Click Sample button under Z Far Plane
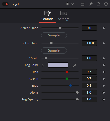The image size is (110, 121). [54, 50]
